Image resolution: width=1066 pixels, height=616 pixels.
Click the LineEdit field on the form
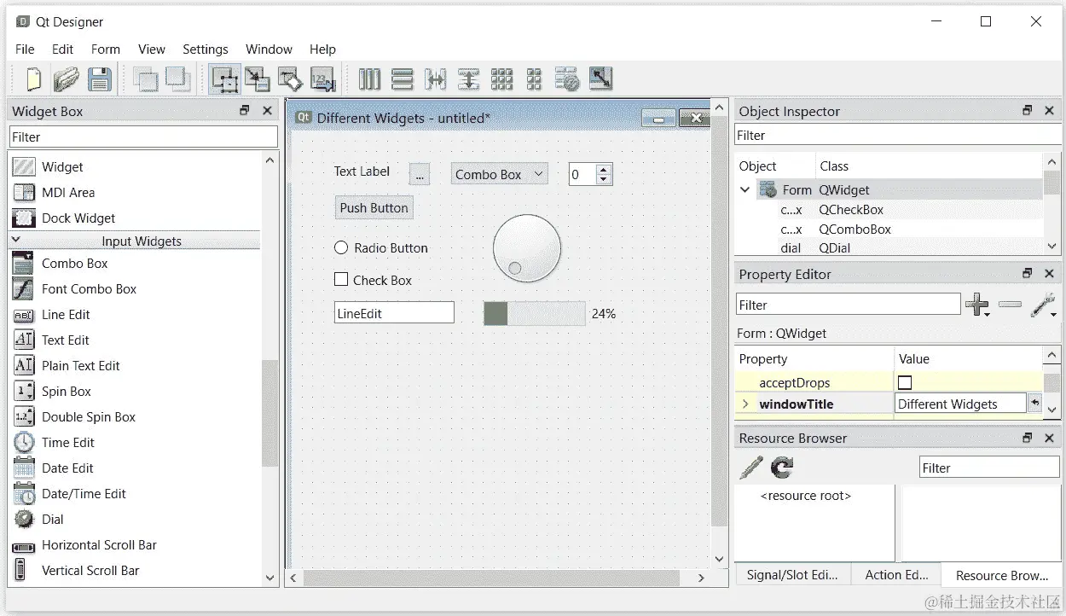click(x=394, y=313)
